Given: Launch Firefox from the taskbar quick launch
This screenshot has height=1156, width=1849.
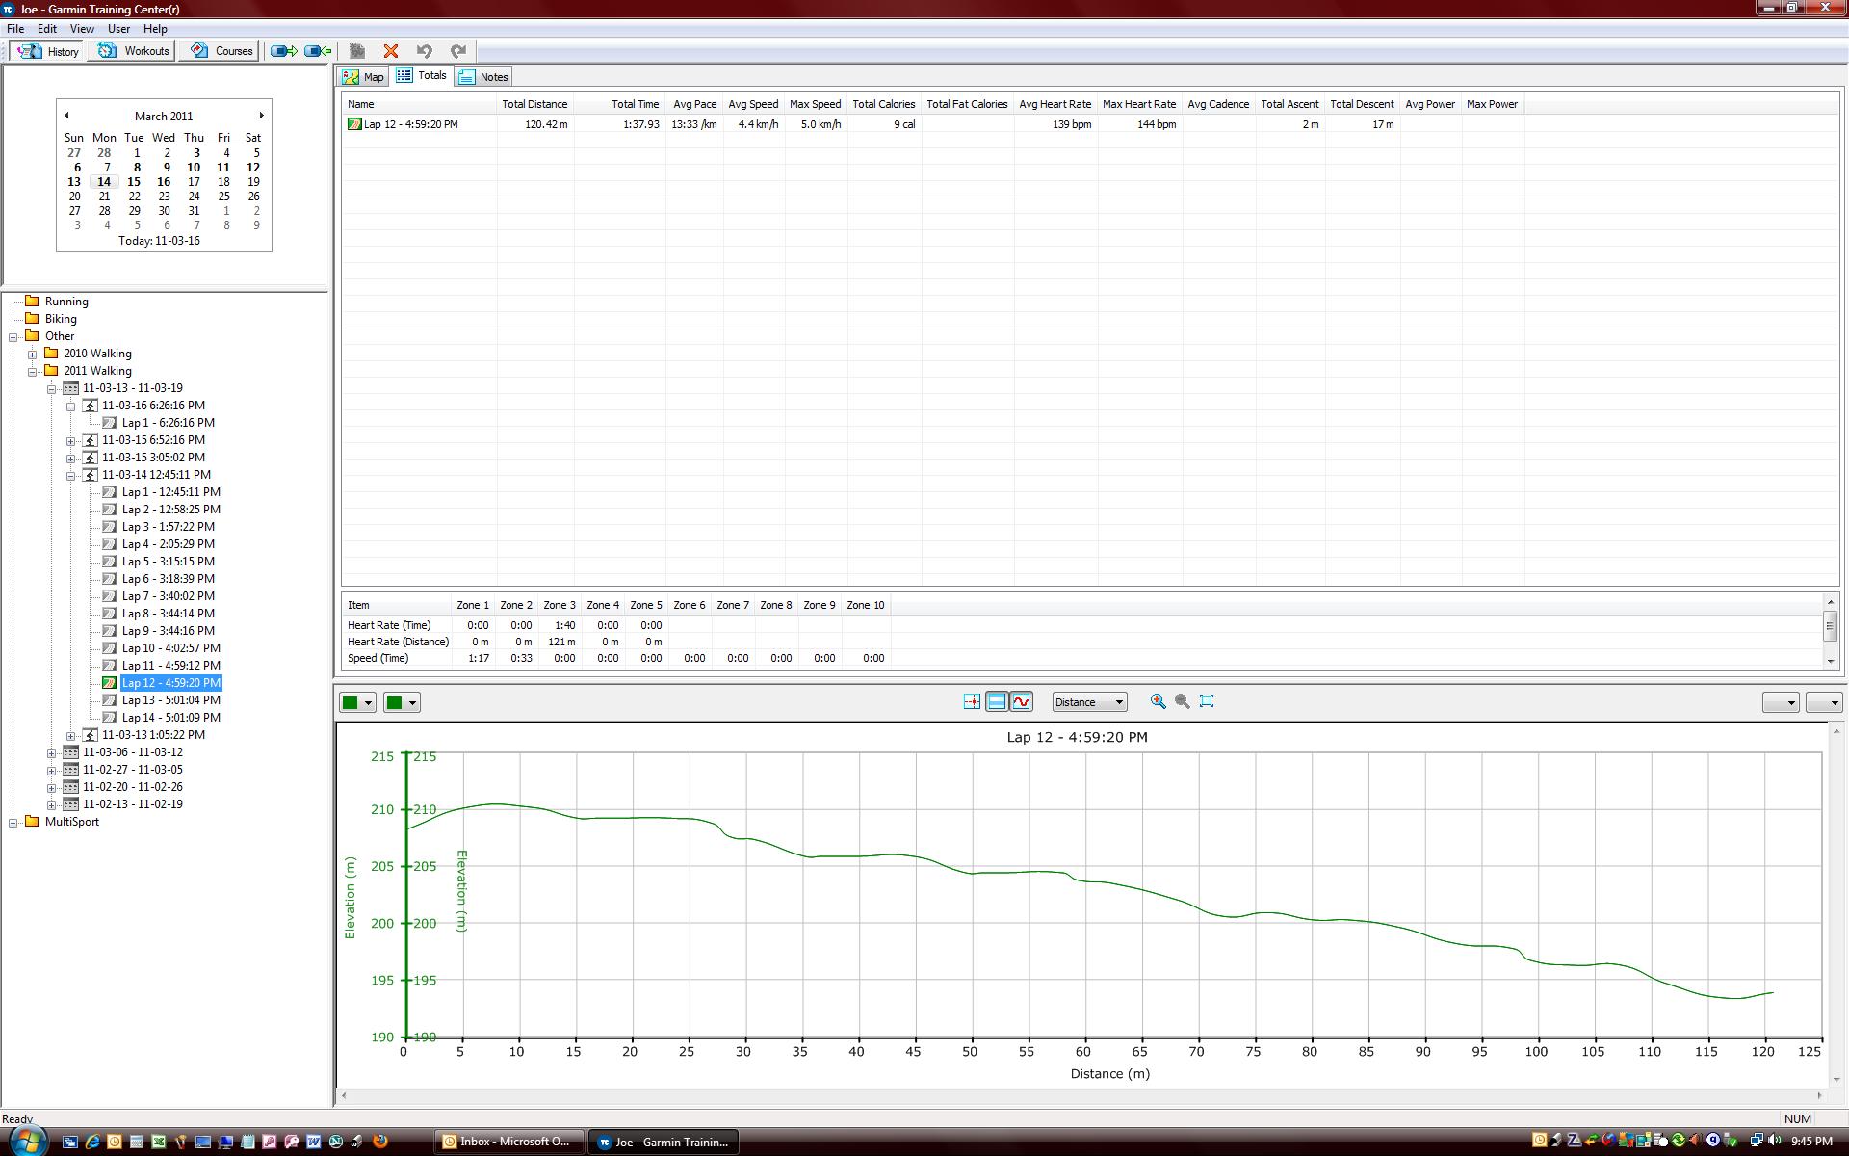Looking at the screenshot, I should point(380,1142).
